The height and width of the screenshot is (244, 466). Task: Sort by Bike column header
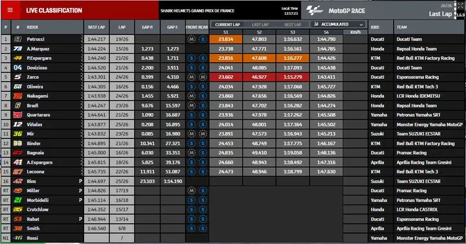[375, 27]
